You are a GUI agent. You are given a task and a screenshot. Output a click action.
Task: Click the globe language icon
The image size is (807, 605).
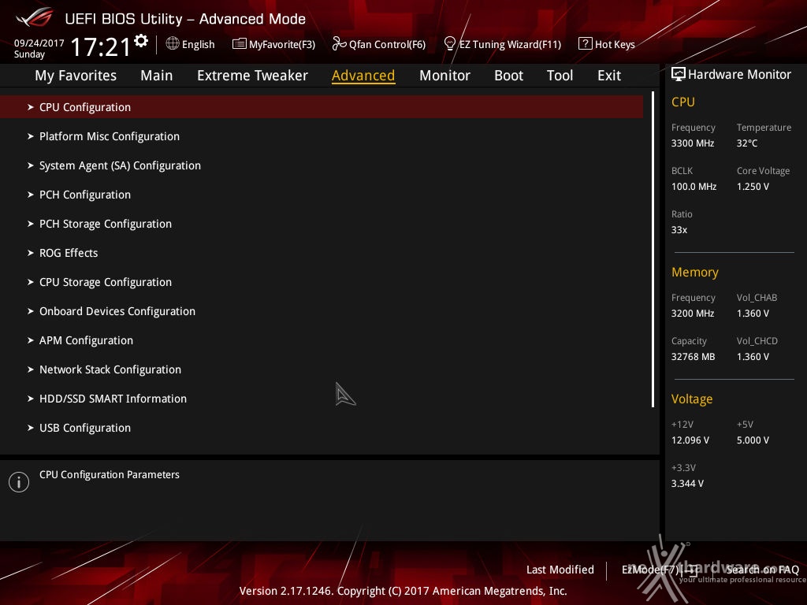173,44
